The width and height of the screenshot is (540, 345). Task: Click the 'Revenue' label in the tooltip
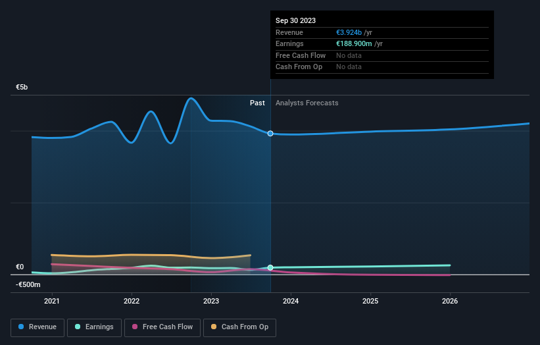tap(289, 32)
